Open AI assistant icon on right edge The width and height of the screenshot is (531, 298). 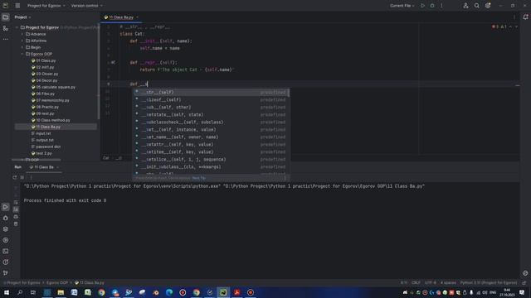pyautogui.click(x=525, y=273)
